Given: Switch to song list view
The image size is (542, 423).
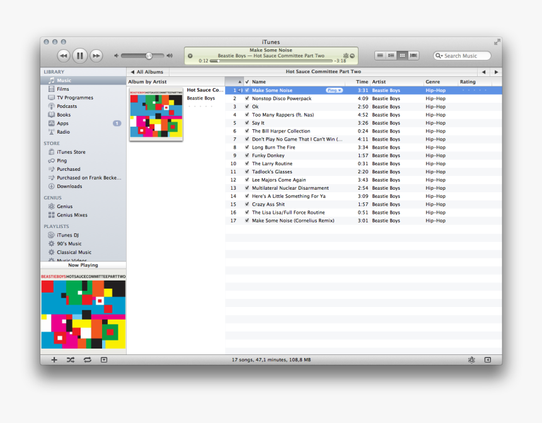Looking at the screenshot, I should pos(380,55).
